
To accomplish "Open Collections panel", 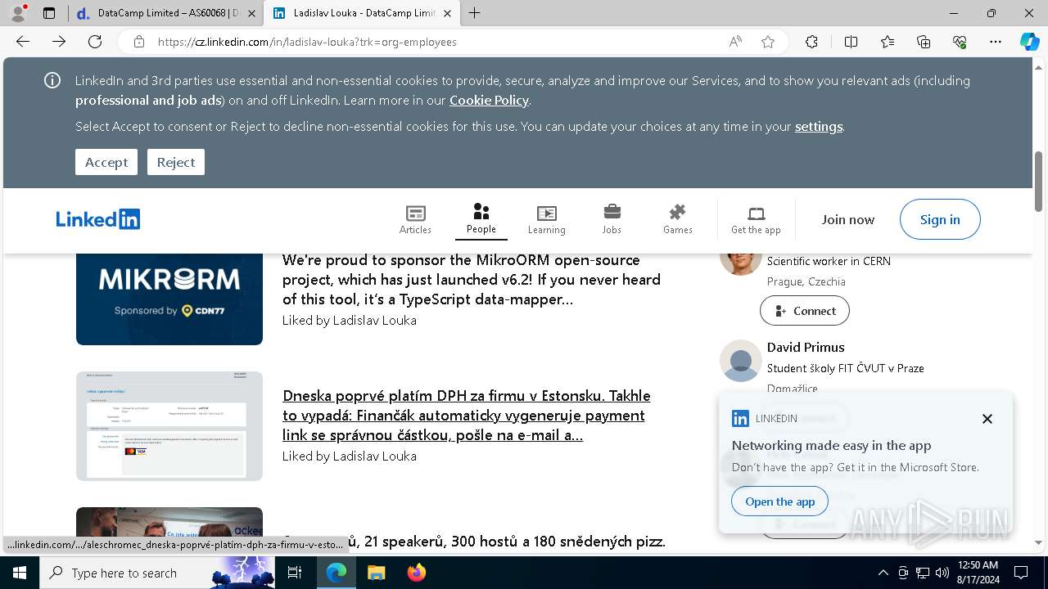I will point(924,42).
